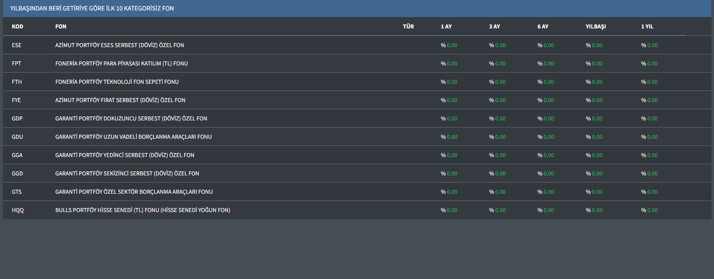Click the GTS fund code
Viewport: 714px width, 279px height.
pos(17,192)
